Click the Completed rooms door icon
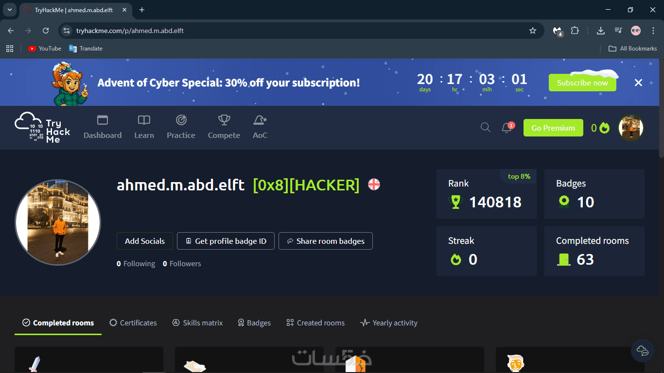Image resolution: width=664 pixels, height=373 pixels. (564, 259)
